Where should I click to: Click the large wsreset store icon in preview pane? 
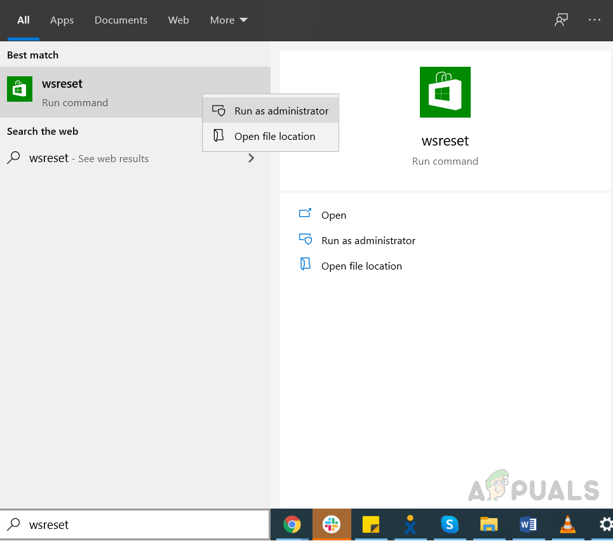pos(445,92)
